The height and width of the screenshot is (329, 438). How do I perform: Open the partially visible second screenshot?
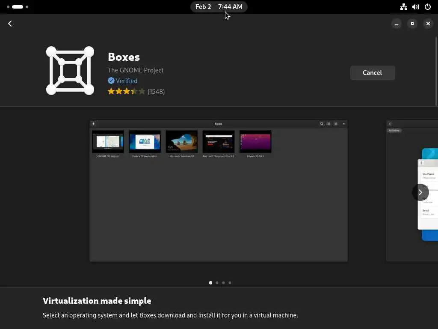[412, 191]
